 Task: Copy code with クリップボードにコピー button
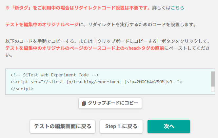coord(110,103)
